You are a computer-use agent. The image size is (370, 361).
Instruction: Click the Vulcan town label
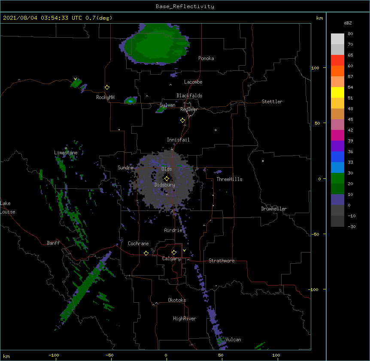[233, 340]
